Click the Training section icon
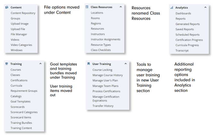 7,64
